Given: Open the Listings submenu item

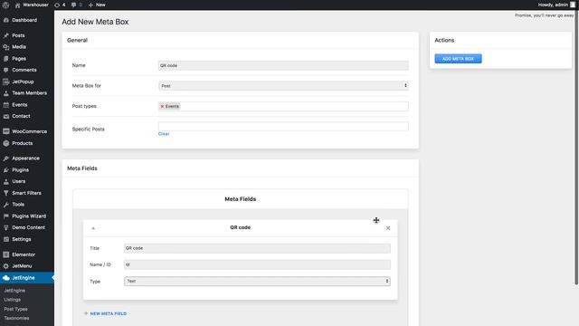Looking at the screenshot, I should tap(12, 300).
